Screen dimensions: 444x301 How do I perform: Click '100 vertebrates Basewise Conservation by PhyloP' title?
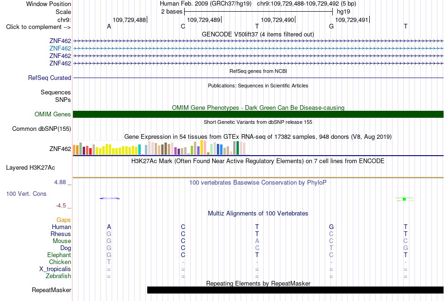(x=258, y=183)
